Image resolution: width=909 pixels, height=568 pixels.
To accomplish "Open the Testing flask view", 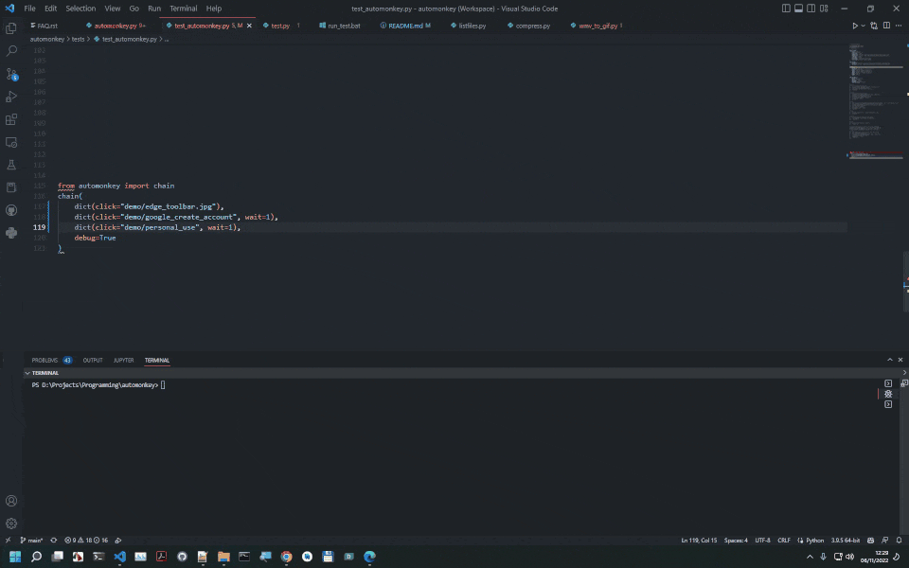I will pyautogui.click(x=11, y=164).
